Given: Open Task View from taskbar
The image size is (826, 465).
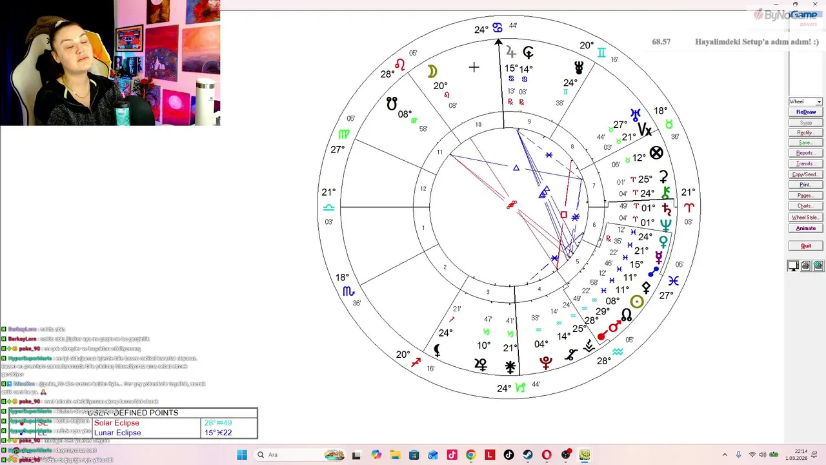Looking at the screenshot, I should (x=356, y=455).
